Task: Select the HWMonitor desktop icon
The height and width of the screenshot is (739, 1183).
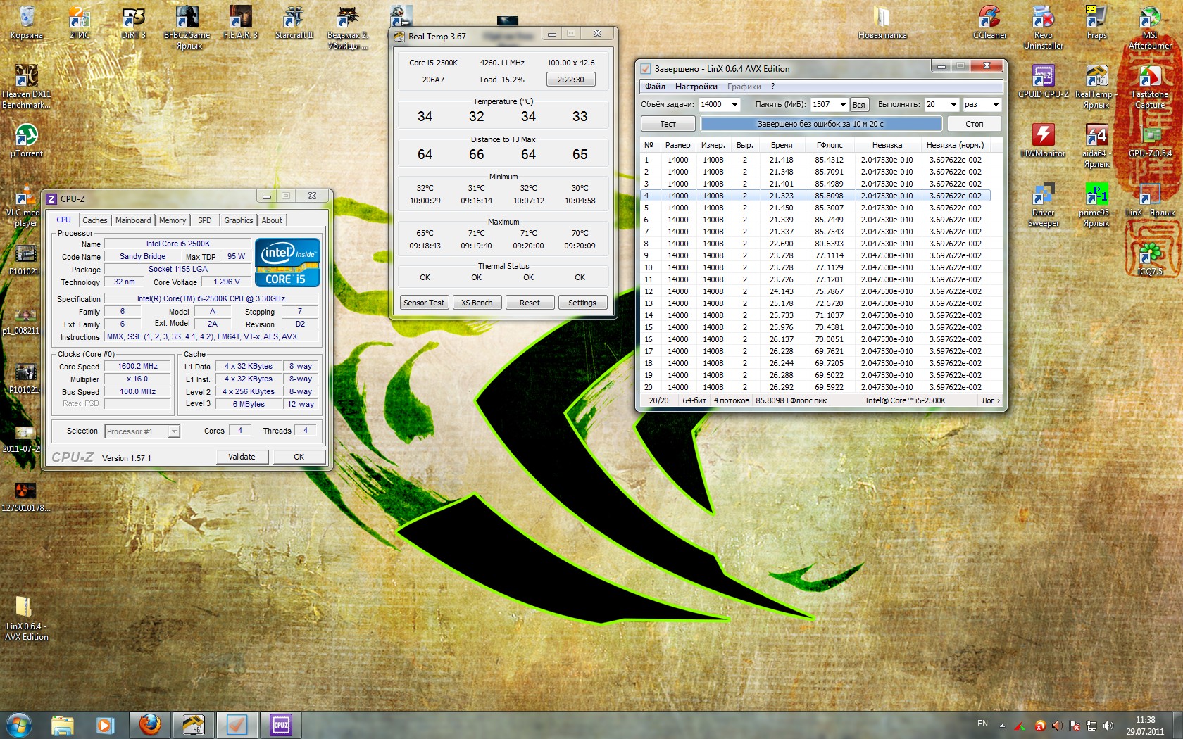Action: pyautogui.click(x=1044, y=141)
